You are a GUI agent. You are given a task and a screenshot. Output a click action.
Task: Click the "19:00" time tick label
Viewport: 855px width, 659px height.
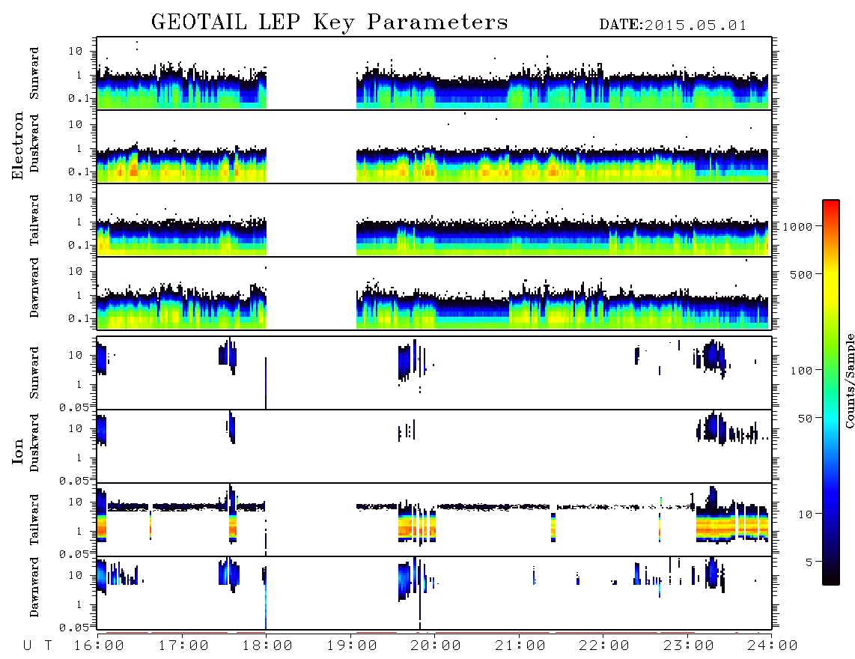[x=352, y=646]
